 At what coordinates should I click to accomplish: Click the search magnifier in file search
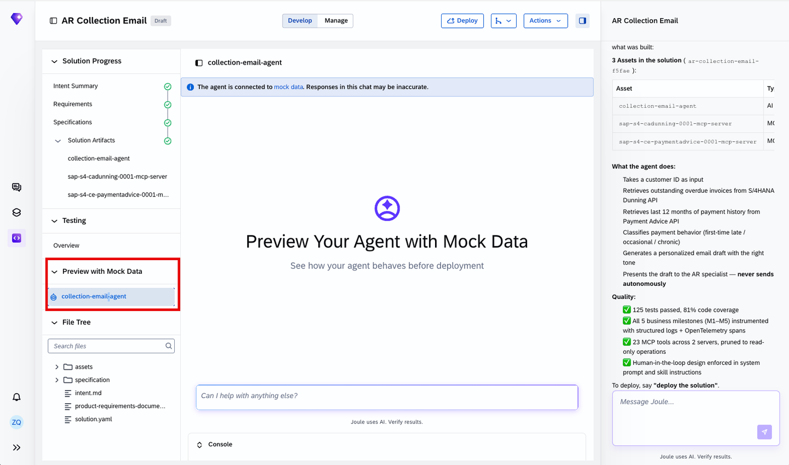(x=169, y=346)
